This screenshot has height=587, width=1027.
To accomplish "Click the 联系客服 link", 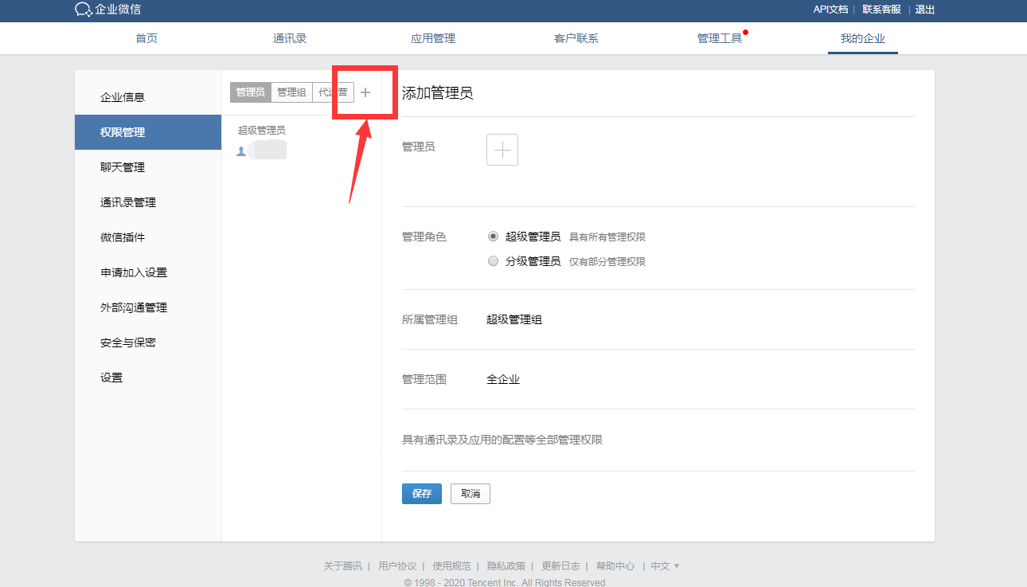I will (882, 10).
